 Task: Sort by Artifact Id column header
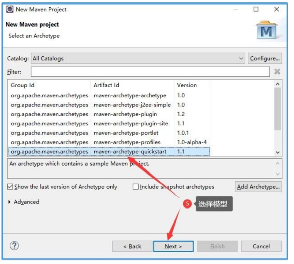132,85
